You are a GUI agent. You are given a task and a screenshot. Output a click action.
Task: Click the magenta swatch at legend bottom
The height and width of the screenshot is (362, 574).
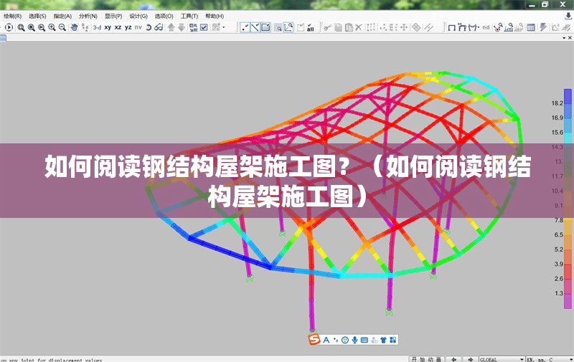pyautogui.click(x=568, y=301)
